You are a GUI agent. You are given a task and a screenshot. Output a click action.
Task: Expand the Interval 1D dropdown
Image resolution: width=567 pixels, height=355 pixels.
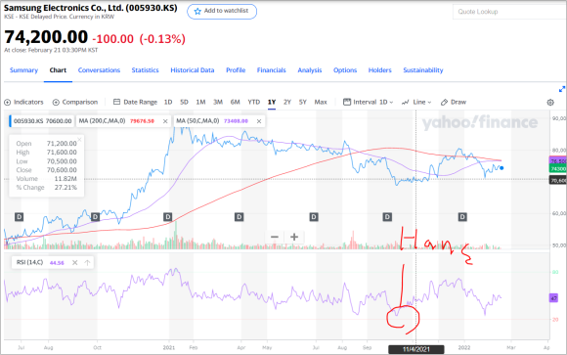coord(368,102)
